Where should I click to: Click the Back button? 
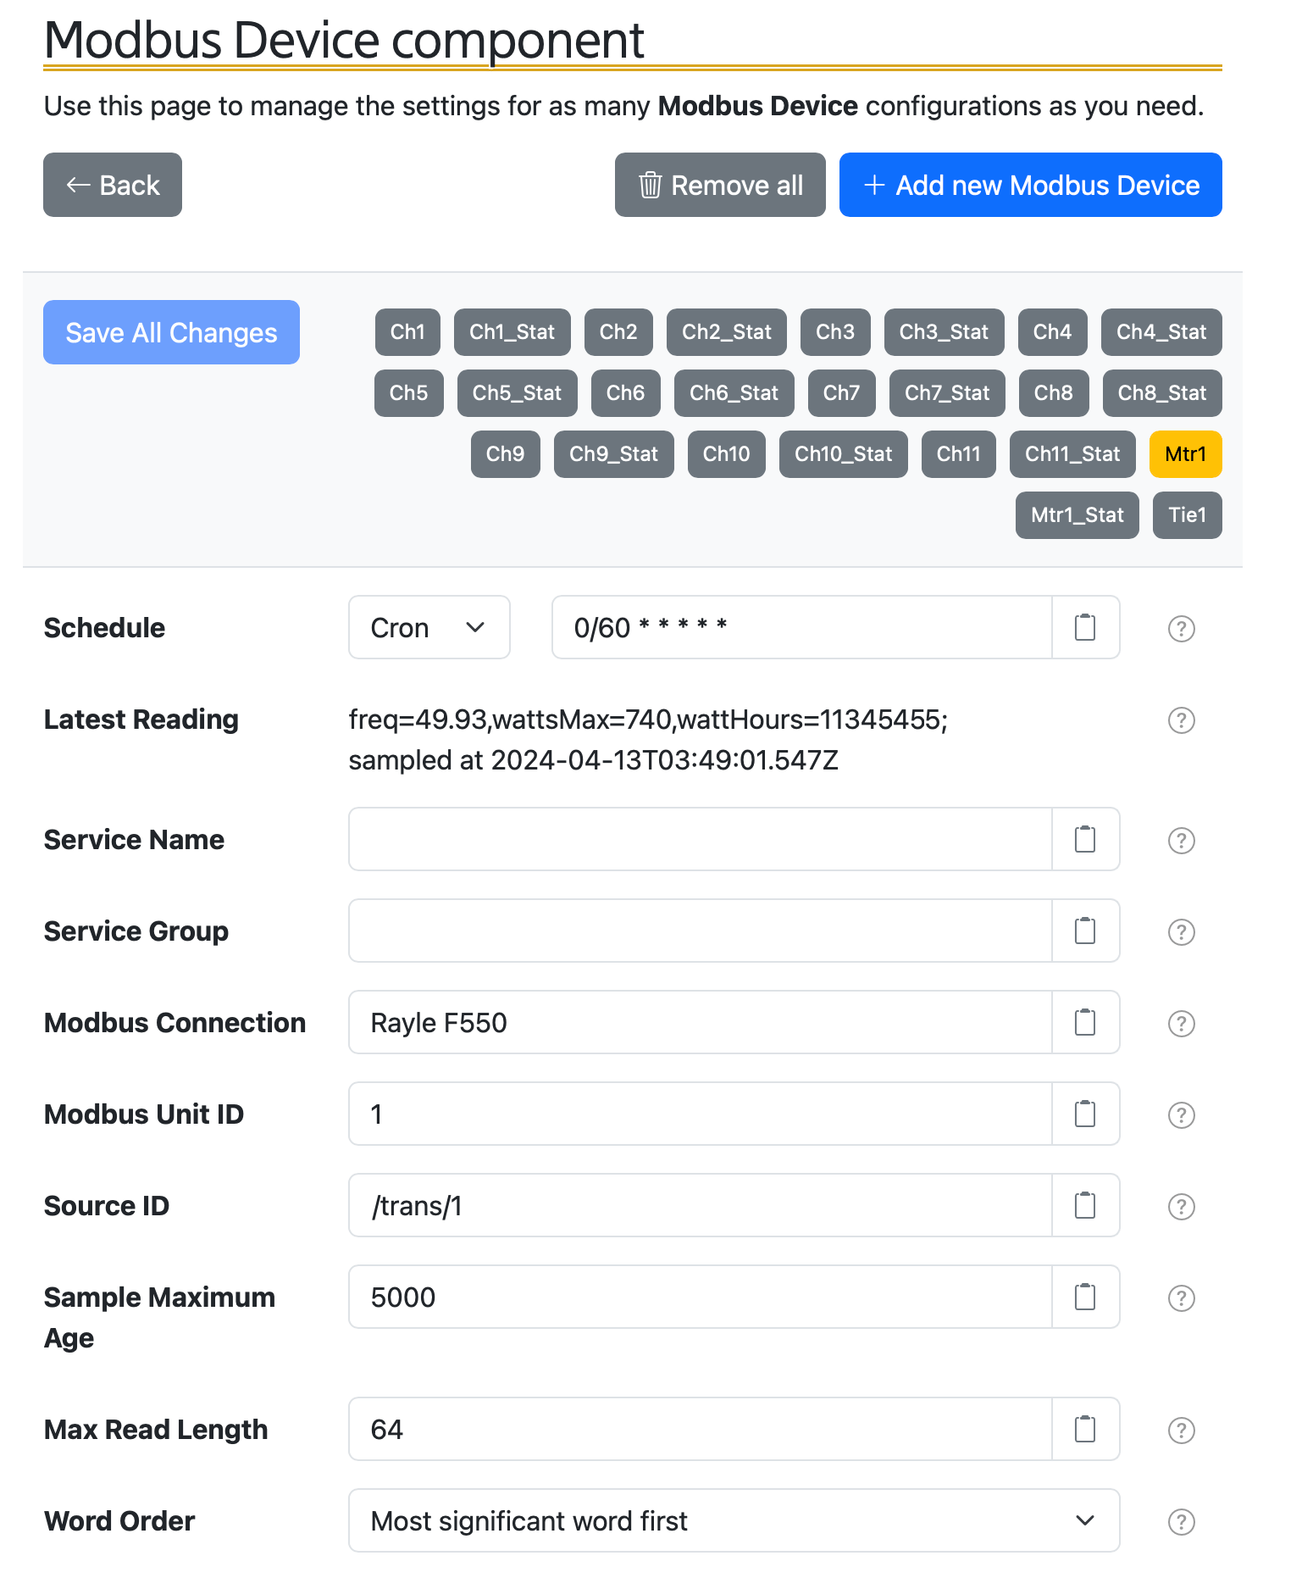[x=113, y=185]
